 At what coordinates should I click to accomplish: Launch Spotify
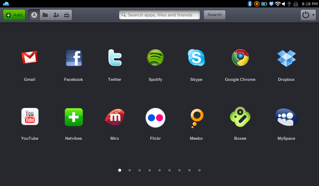coord(155,57)
